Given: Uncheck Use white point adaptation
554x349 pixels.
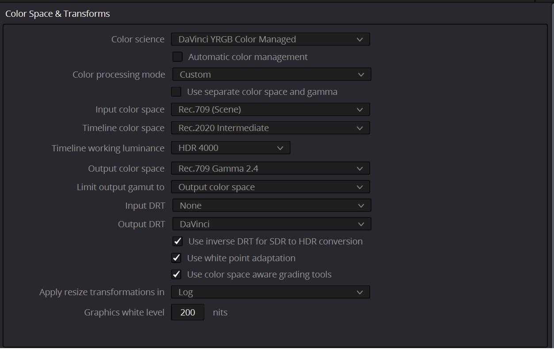Looking at the screenshot, I should (176, 258).
